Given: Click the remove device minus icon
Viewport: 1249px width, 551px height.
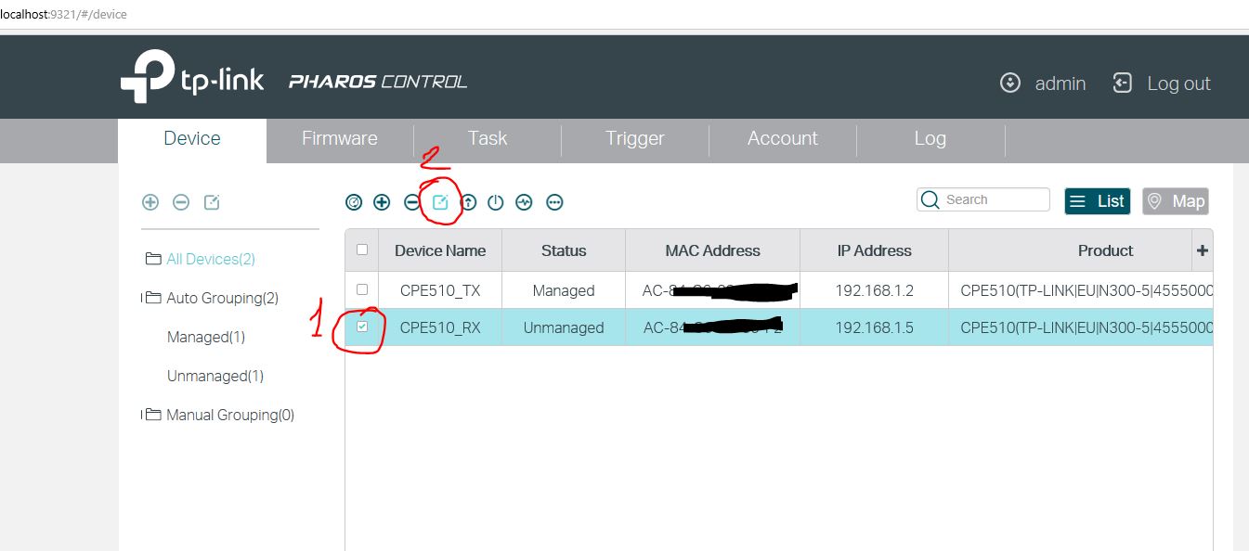Looking at the screenshot, I should click(412, 202).
